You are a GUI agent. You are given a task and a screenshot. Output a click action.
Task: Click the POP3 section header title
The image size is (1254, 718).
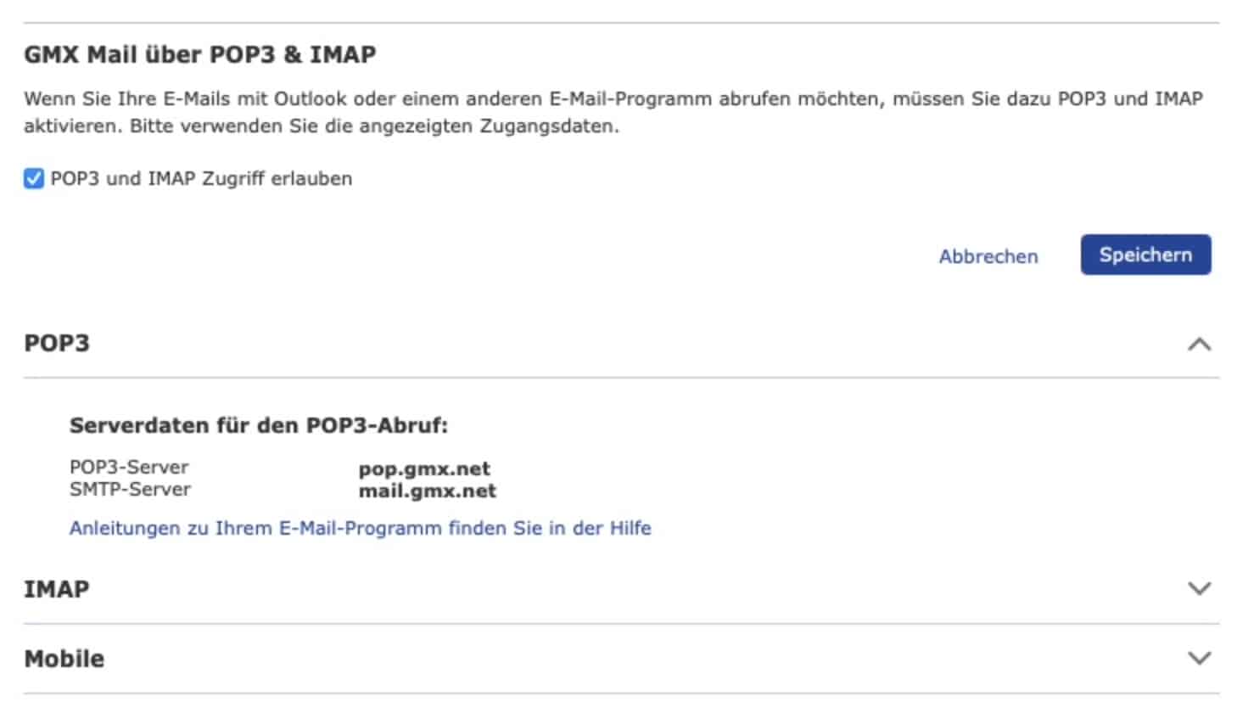click(x=57, y=343)
